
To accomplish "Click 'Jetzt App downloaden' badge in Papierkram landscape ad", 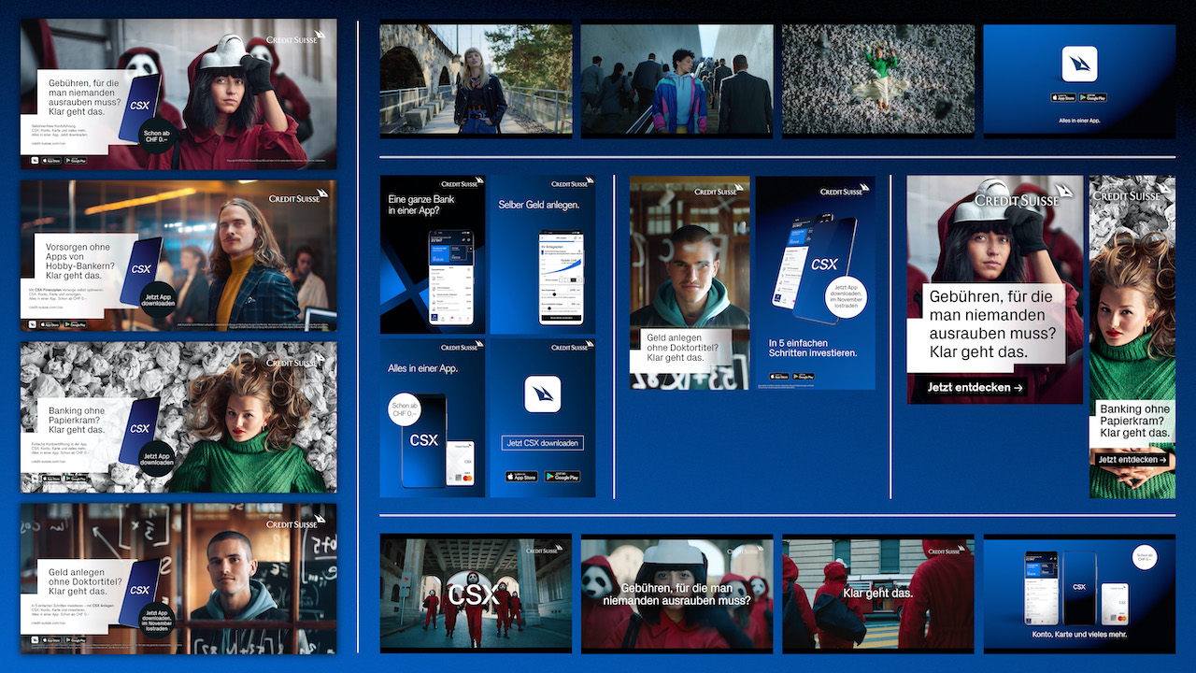I will [x=157, y=458].
